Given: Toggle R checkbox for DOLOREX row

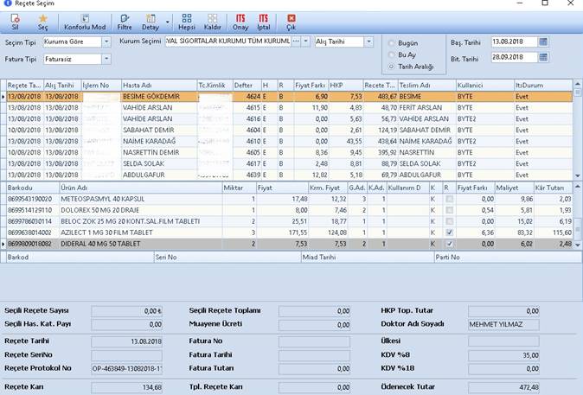Looking at the screenshot, I should pos(449,210).
